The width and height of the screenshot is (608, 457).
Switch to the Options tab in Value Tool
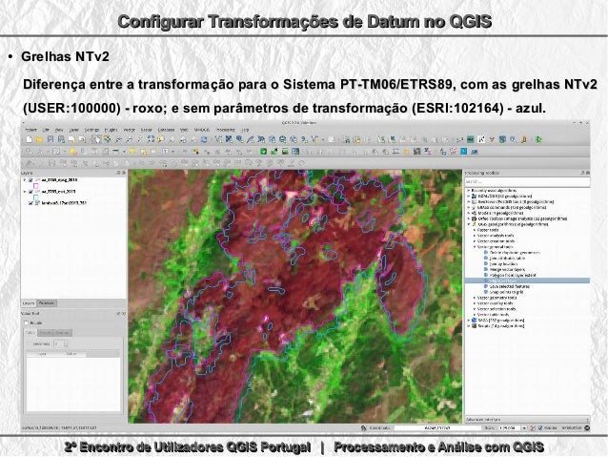click(63, 333)
